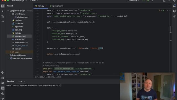The width and height of the screenshot is (177, 100).
Task: Open IDE settings gear
Action: click(174, 1)
